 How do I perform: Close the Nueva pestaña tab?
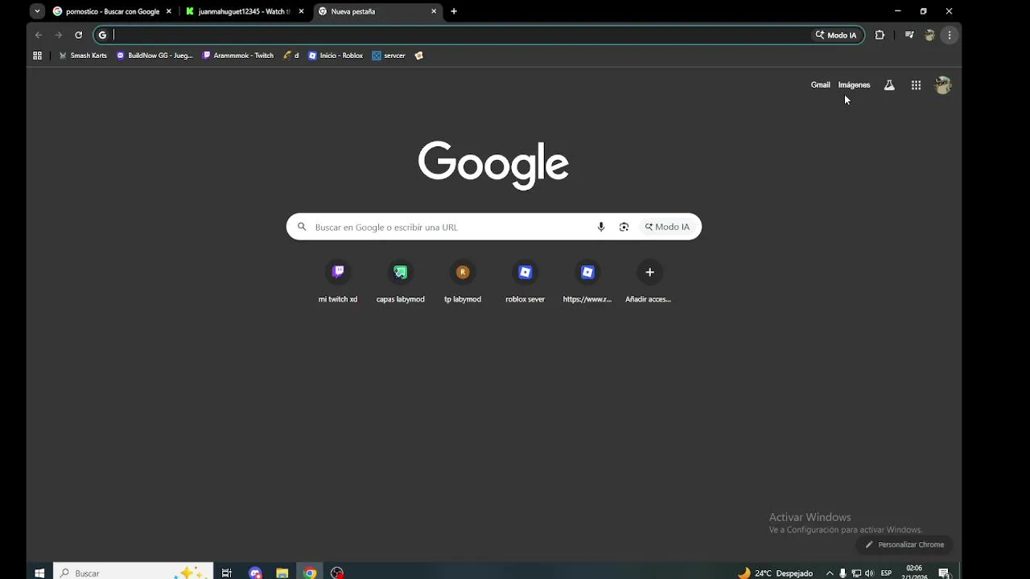(434, 11)
